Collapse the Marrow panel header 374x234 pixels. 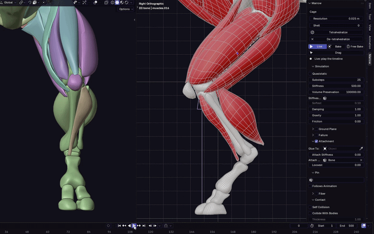coord(309,3)
